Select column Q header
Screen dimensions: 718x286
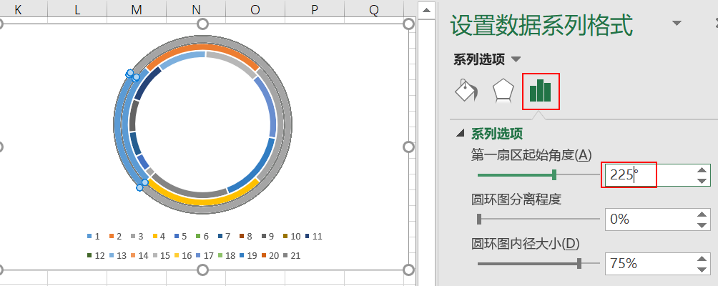[x=374, y=9]
